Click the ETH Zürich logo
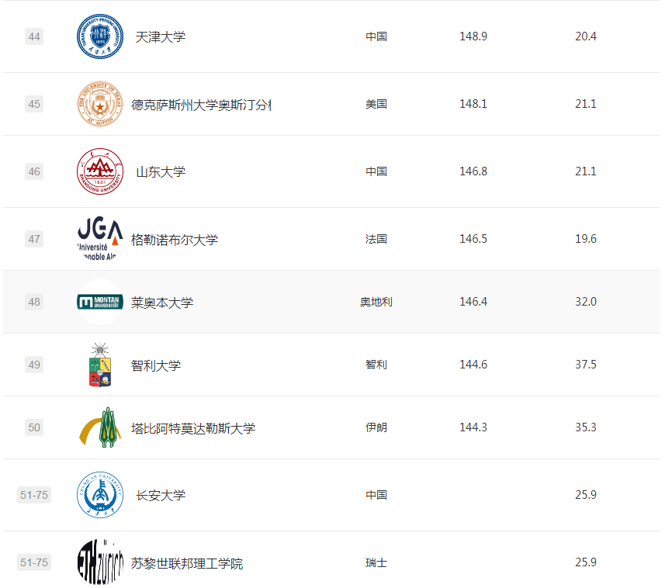672x588 pixels. pyautogui.click(x=99, y=562)
